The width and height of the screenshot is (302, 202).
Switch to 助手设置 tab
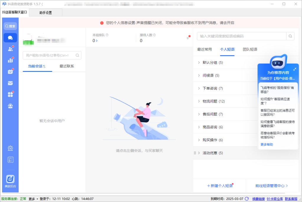pos(46,13)
